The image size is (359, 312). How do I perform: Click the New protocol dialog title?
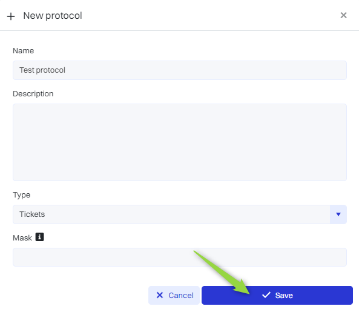click(53, 16)
